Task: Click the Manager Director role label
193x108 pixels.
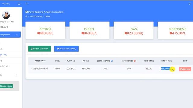Action: click(7, 22)
